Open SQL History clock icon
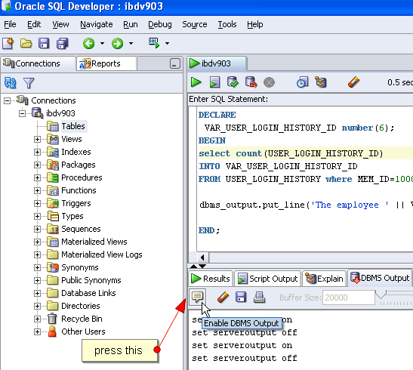This screenshot has width=413, height=370. 302,82
